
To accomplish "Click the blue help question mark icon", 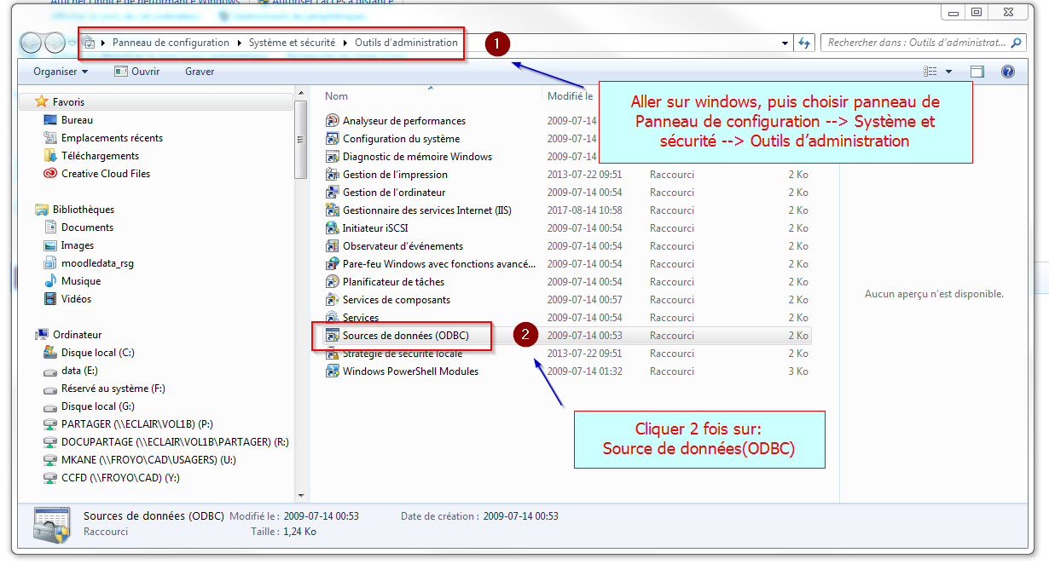I will tap(1007, 72).
